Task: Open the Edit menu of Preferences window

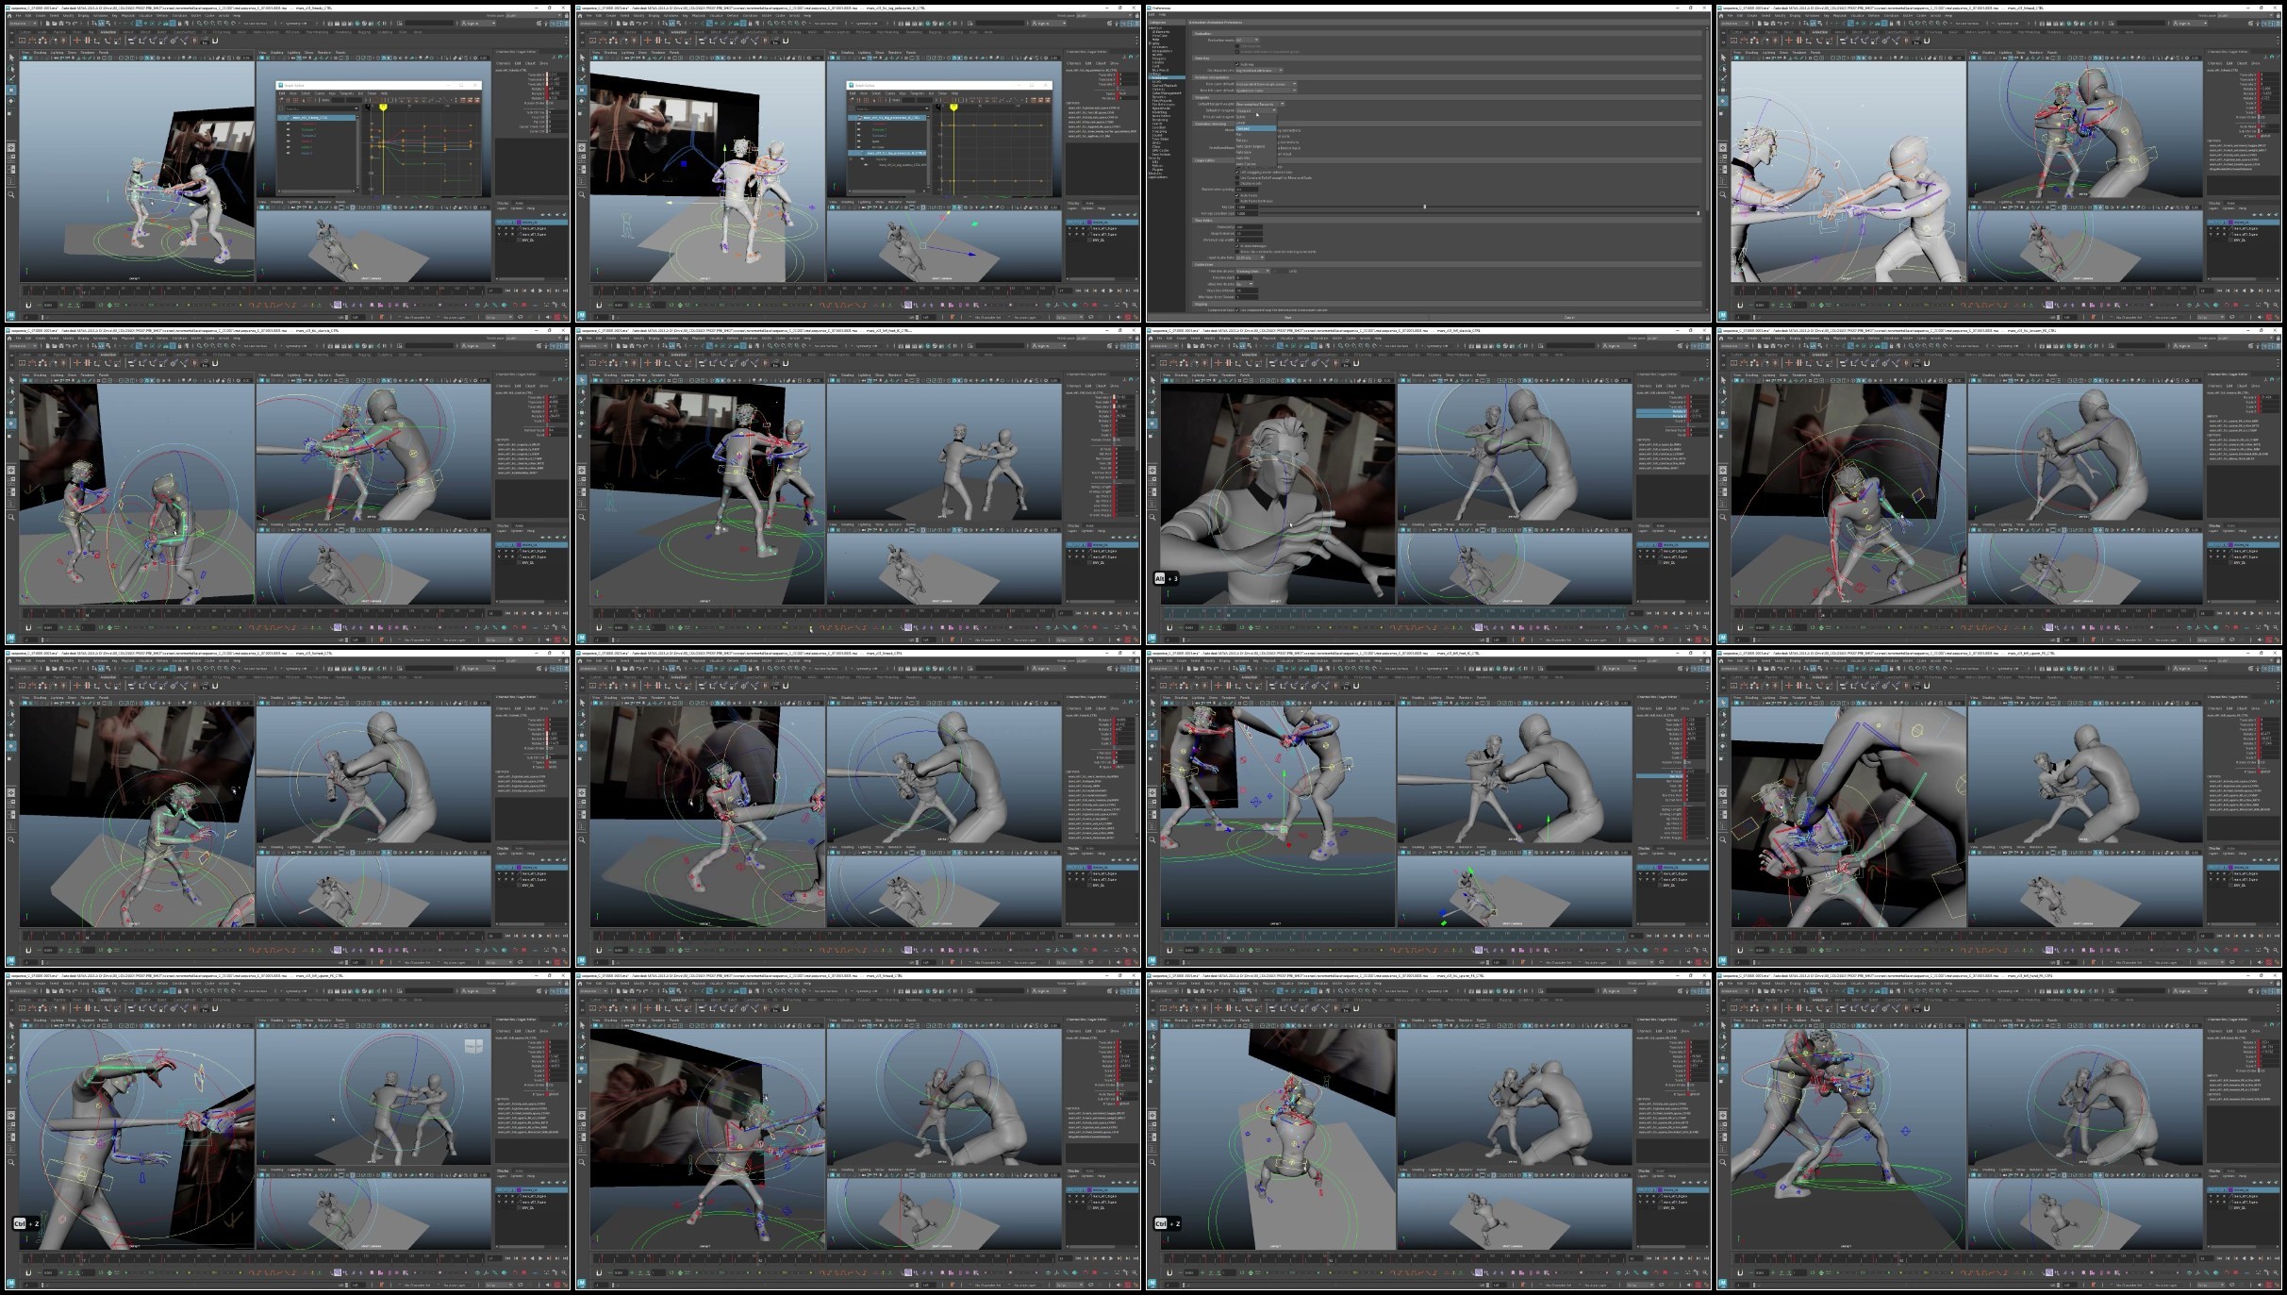Action: pyautogui.click(x=1152, y=14)
